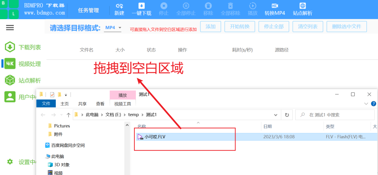This screenshot has width=378, height=175.
Task: Select the 小可哎.FLV file
Action: [256, 137]
